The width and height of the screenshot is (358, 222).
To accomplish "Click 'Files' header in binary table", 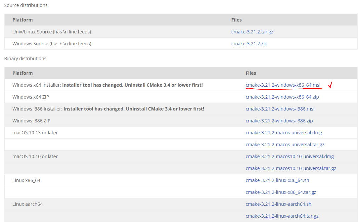I will [251, 73].
